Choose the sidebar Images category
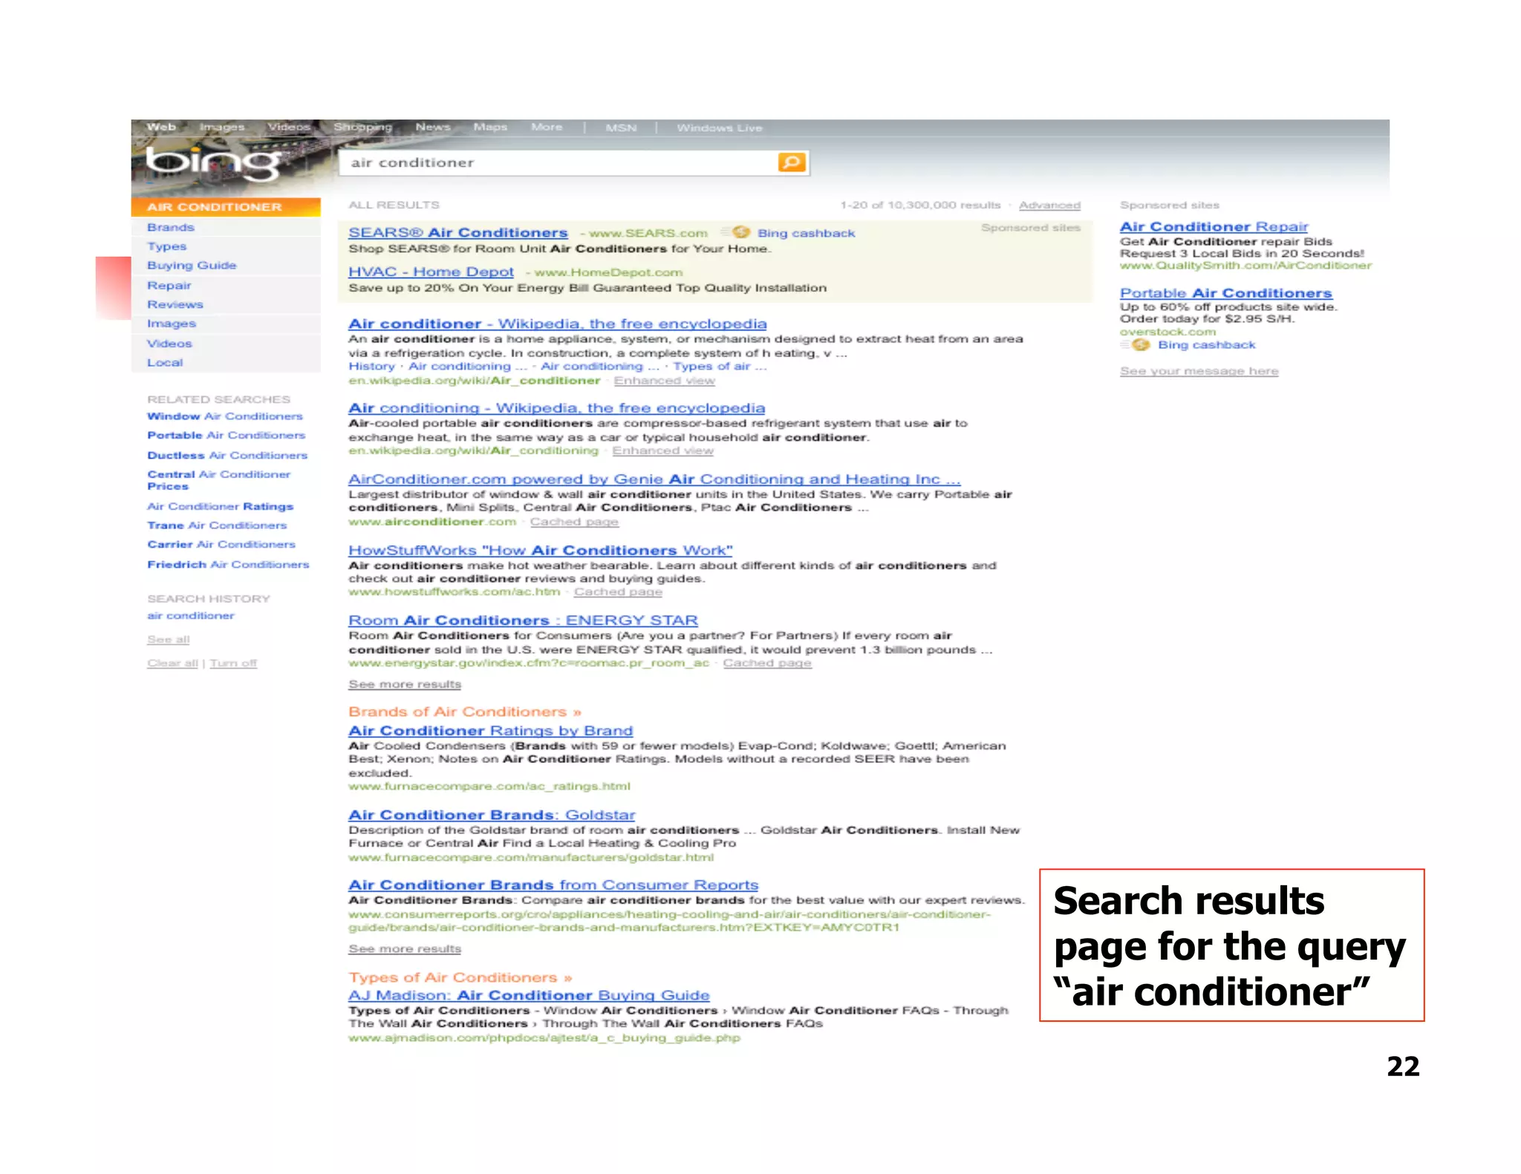The width and height of the screenshot is (1521, 1174). tap(172, 324)
